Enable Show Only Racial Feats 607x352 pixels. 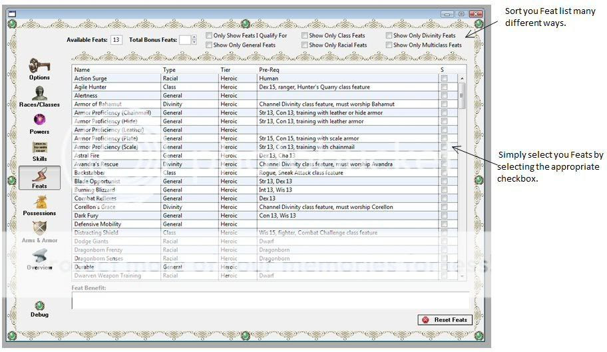pos(305,45)
